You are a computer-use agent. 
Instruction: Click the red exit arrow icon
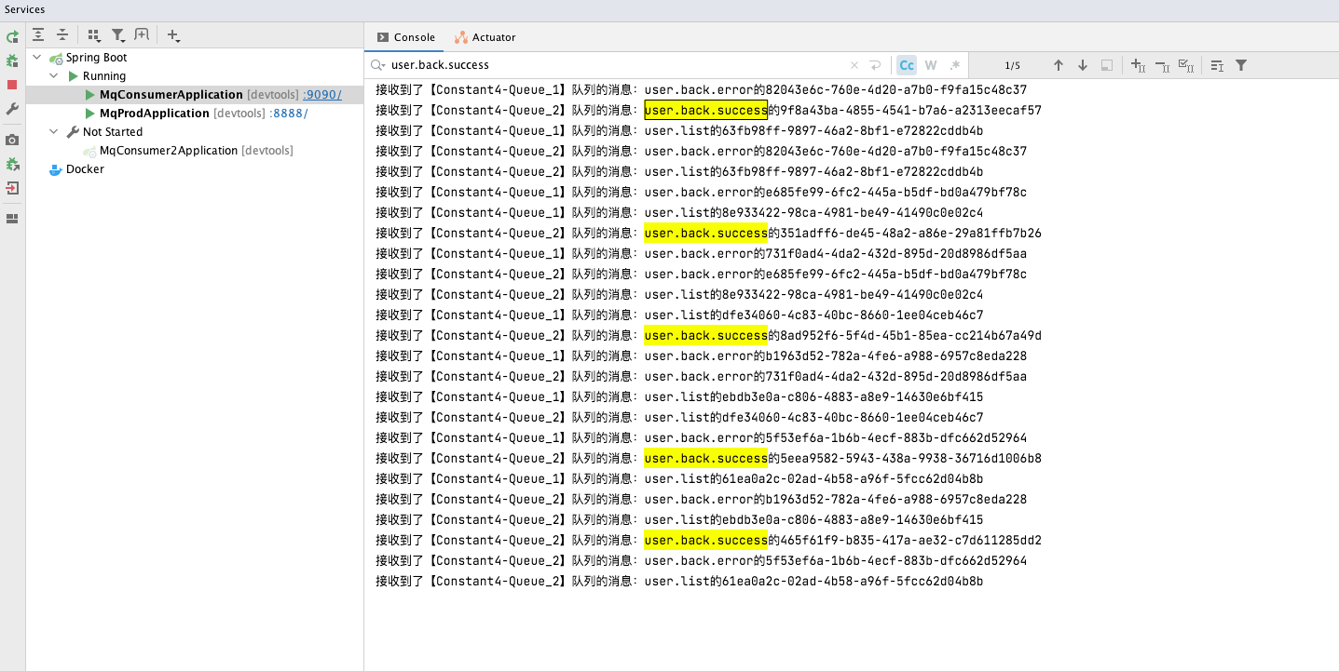tap(12, 188)
